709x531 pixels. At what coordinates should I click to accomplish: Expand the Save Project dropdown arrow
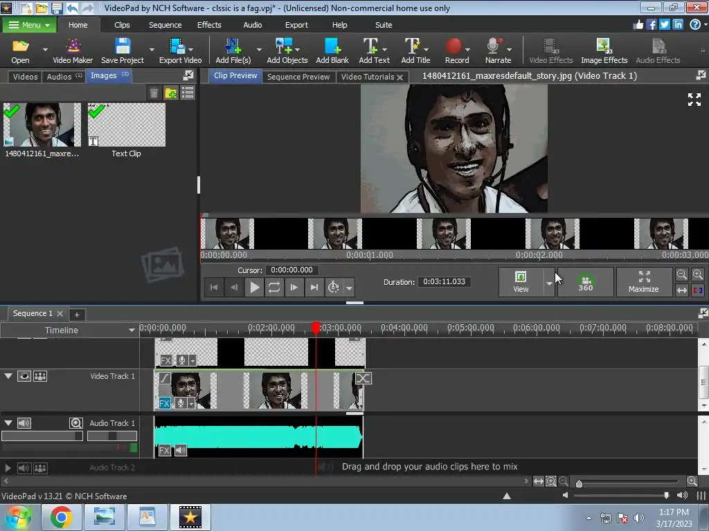point(152,49)
